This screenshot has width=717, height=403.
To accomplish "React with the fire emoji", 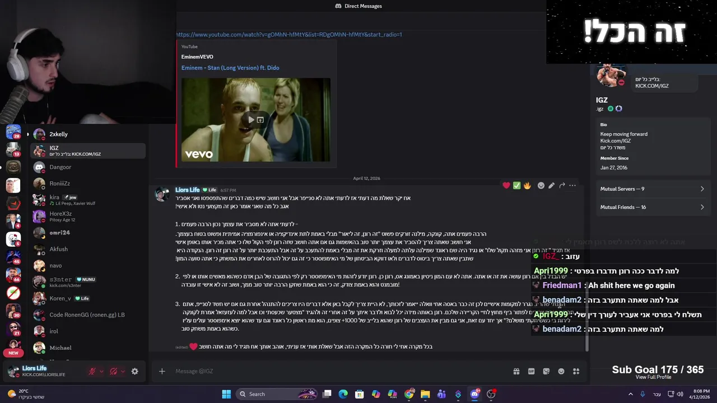I will 527,185.
